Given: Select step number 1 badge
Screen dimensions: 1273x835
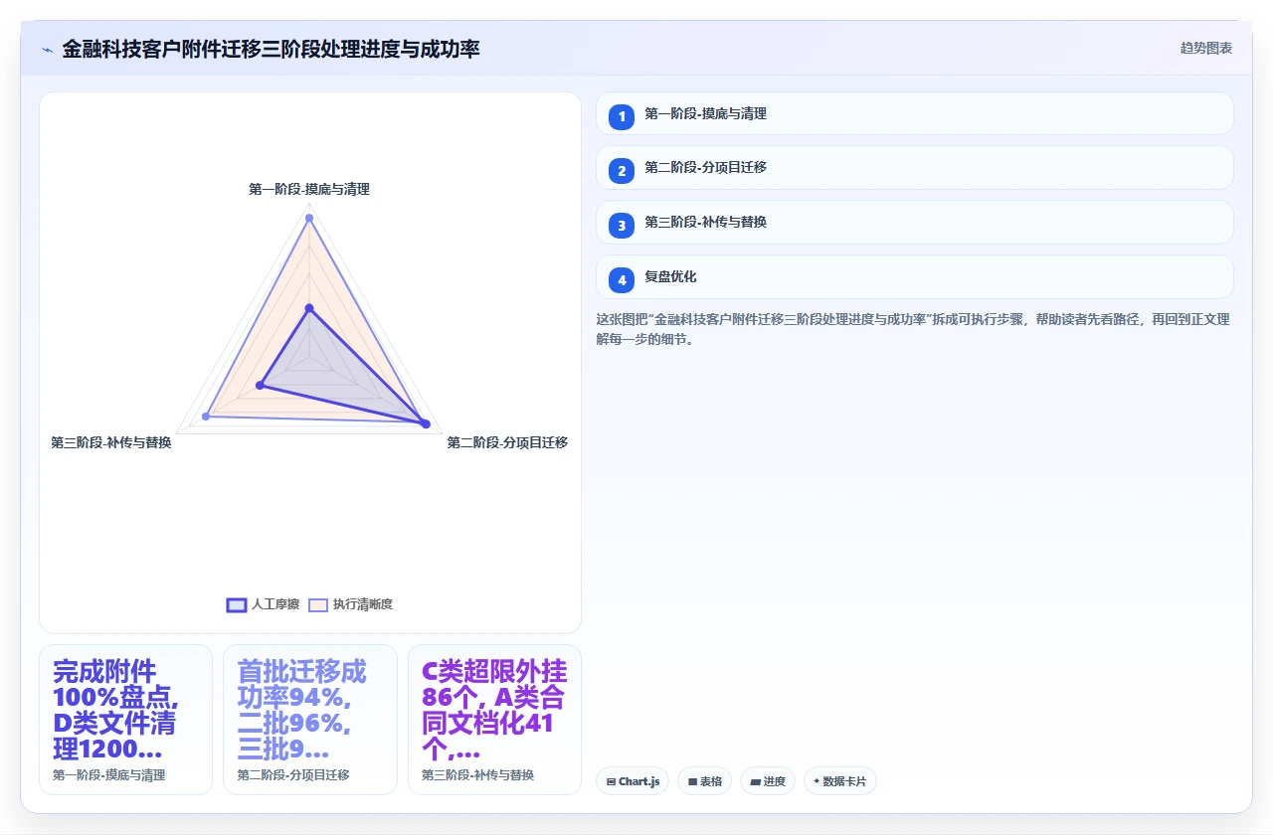Looking at the screenshot, I should coord(622,117).
